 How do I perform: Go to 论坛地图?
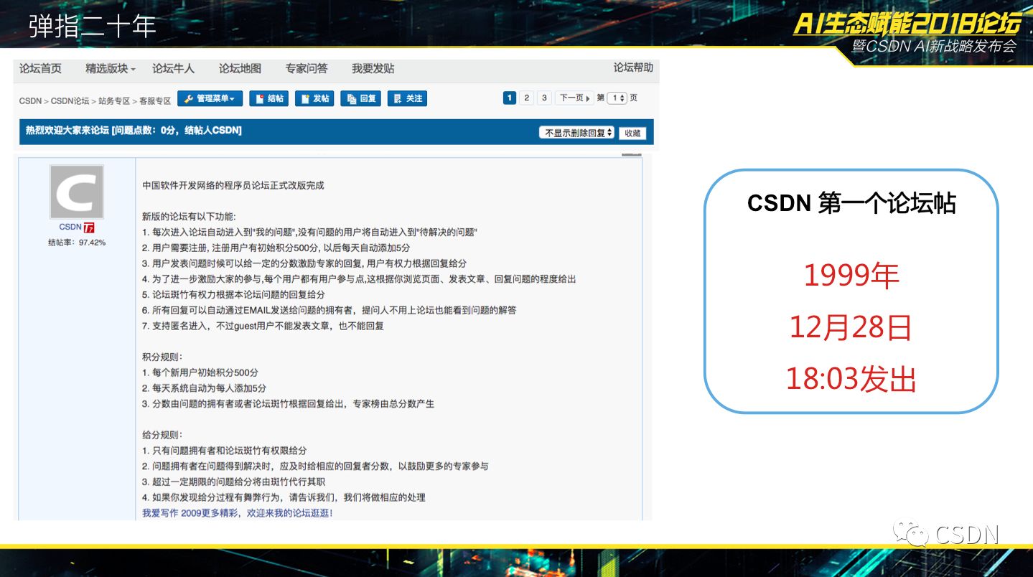coord(240,69)
